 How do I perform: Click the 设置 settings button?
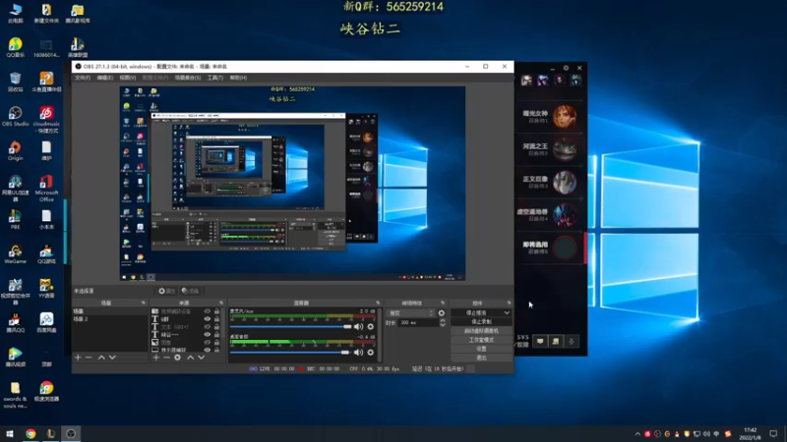pos(481,349)
